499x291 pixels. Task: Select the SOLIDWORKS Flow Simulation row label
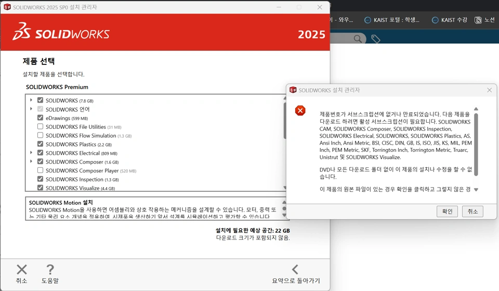point(88,136)
